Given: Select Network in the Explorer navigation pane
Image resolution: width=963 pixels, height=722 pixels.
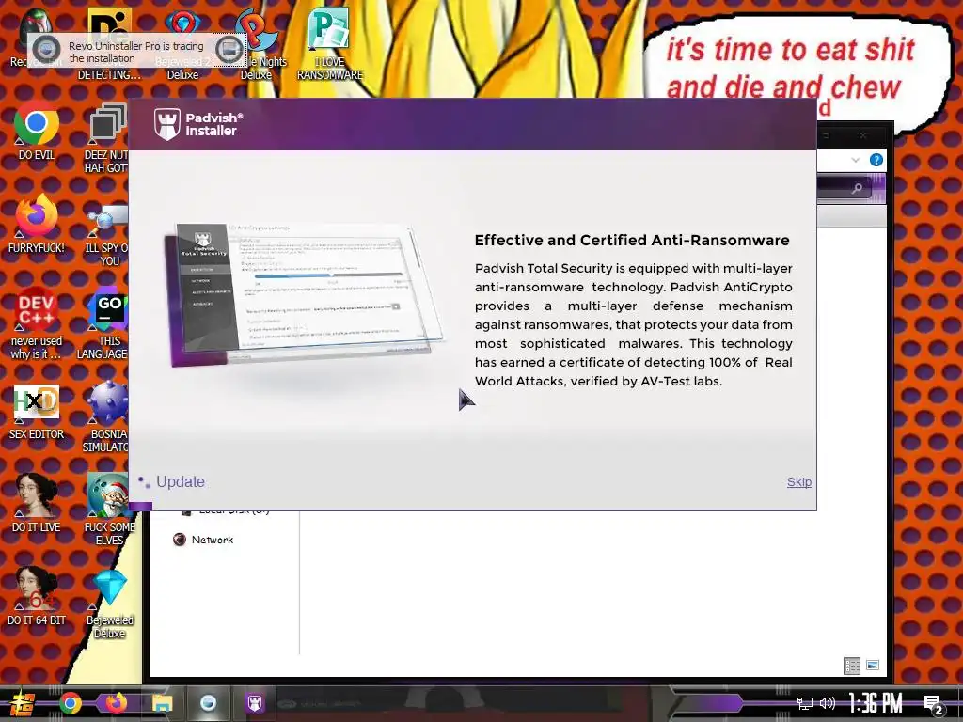Looking at the screenshot, I should [212, 540].
